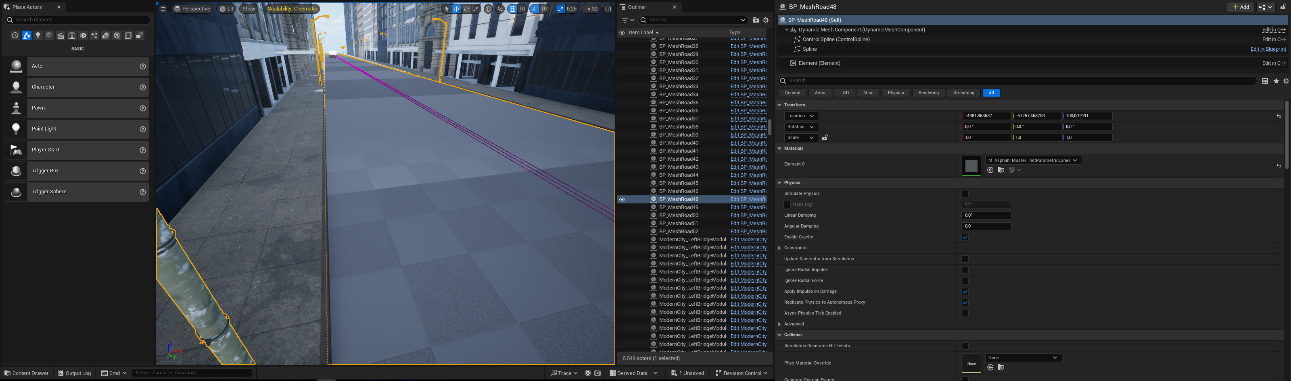This screenshot has height=381, width=1291.
Task: Collapse the Transform section
Action: point(779,105)
